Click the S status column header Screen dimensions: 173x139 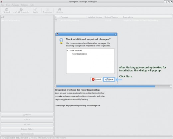[x=56, y=17]
